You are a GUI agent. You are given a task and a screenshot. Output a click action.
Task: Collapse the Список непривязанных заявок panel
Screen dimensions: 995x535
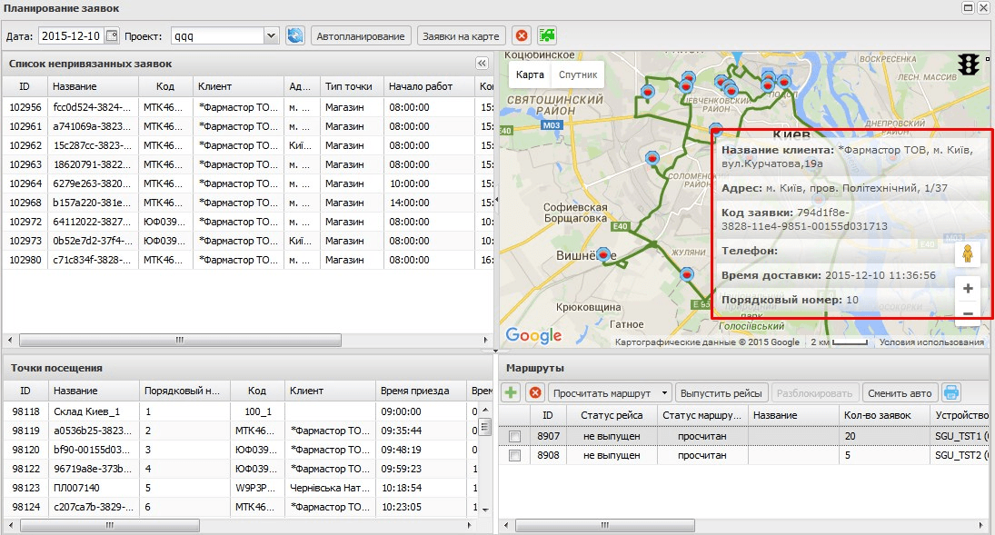482,64
